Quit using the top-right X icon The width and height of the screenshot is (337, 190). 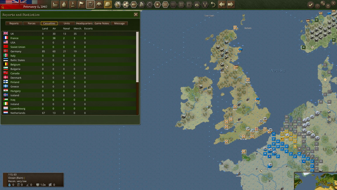(x=333, y=3)
